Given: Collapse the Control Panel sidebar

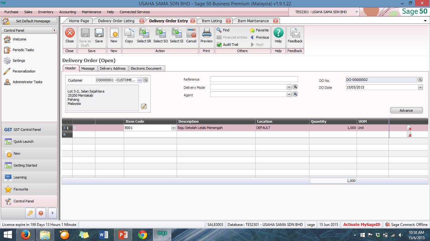Looking at the screenshot, I should pos(54,30).
